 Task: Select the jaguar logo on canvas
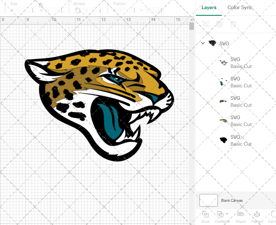point(99,105)
